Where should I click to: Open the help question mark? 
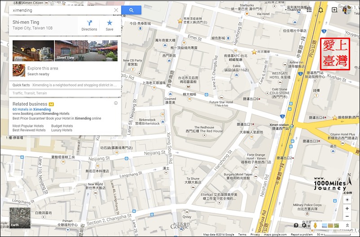point(296,225)
